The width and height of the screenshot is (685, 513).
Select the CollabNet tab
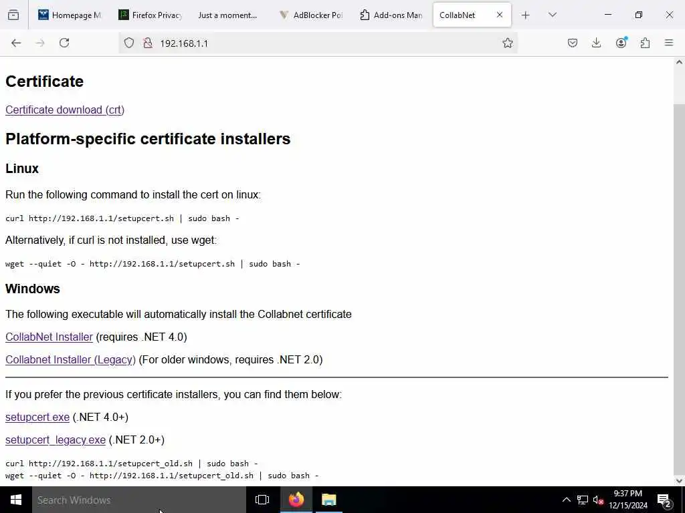[472, 15]
